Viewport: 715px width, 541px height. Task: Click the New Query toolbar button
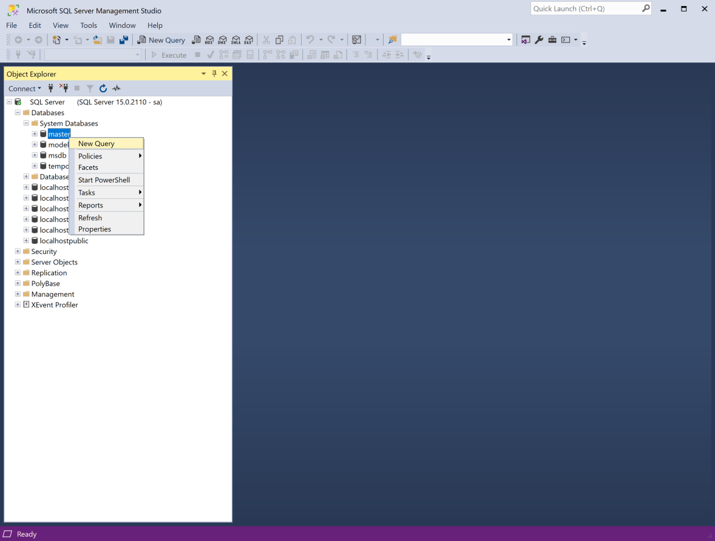click(x=161, y=40)
